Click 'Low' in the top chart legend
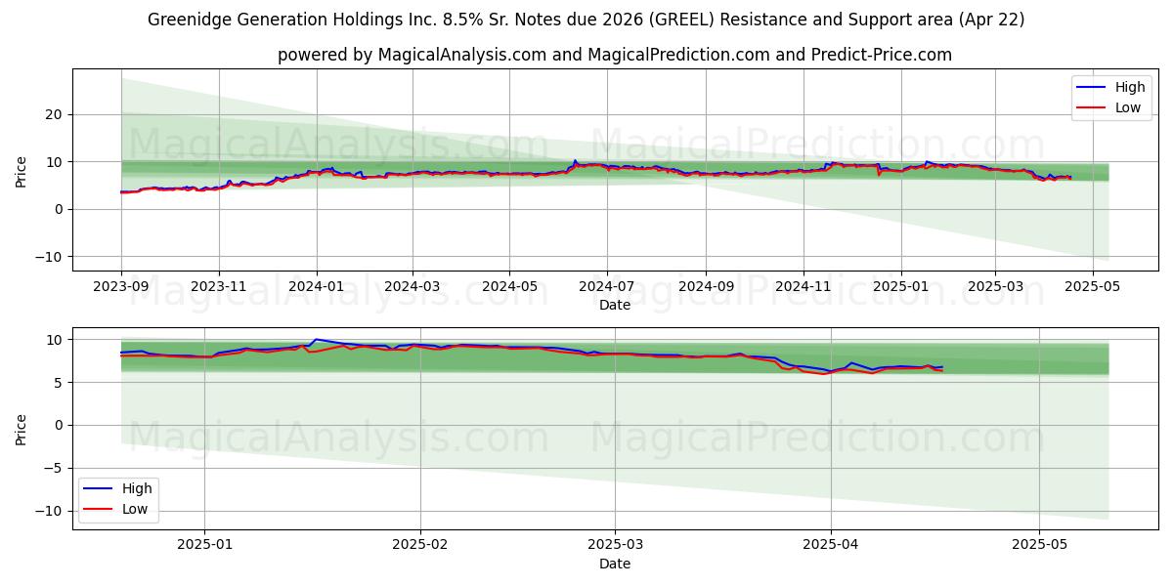The height and width of the screenshot is (586, 1173). coord(1128,107)
